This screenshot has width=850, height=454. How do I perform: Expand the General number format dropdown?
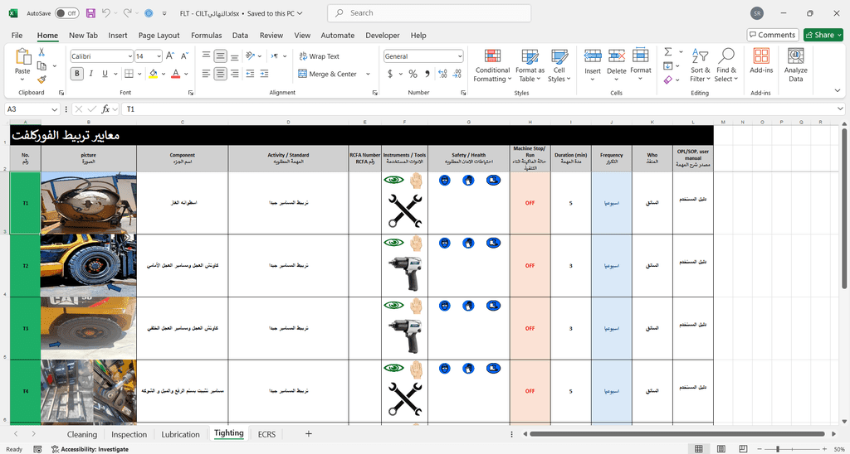pyautogui.click(x=460, y=56)
